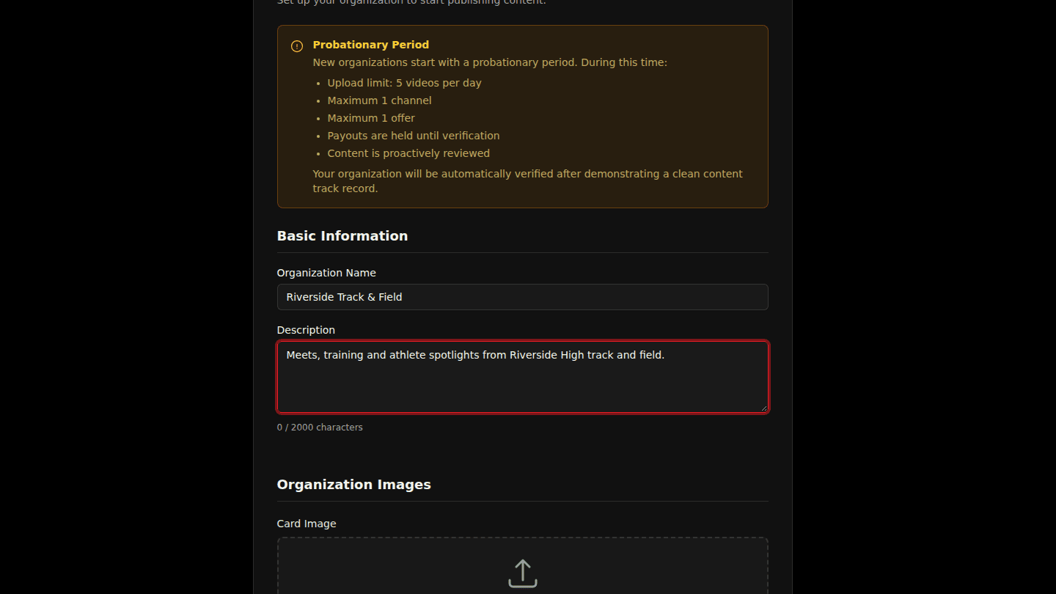Click the 'automatically verified' notice sentence
The image size is (1056, 594).
coord(528,181)
